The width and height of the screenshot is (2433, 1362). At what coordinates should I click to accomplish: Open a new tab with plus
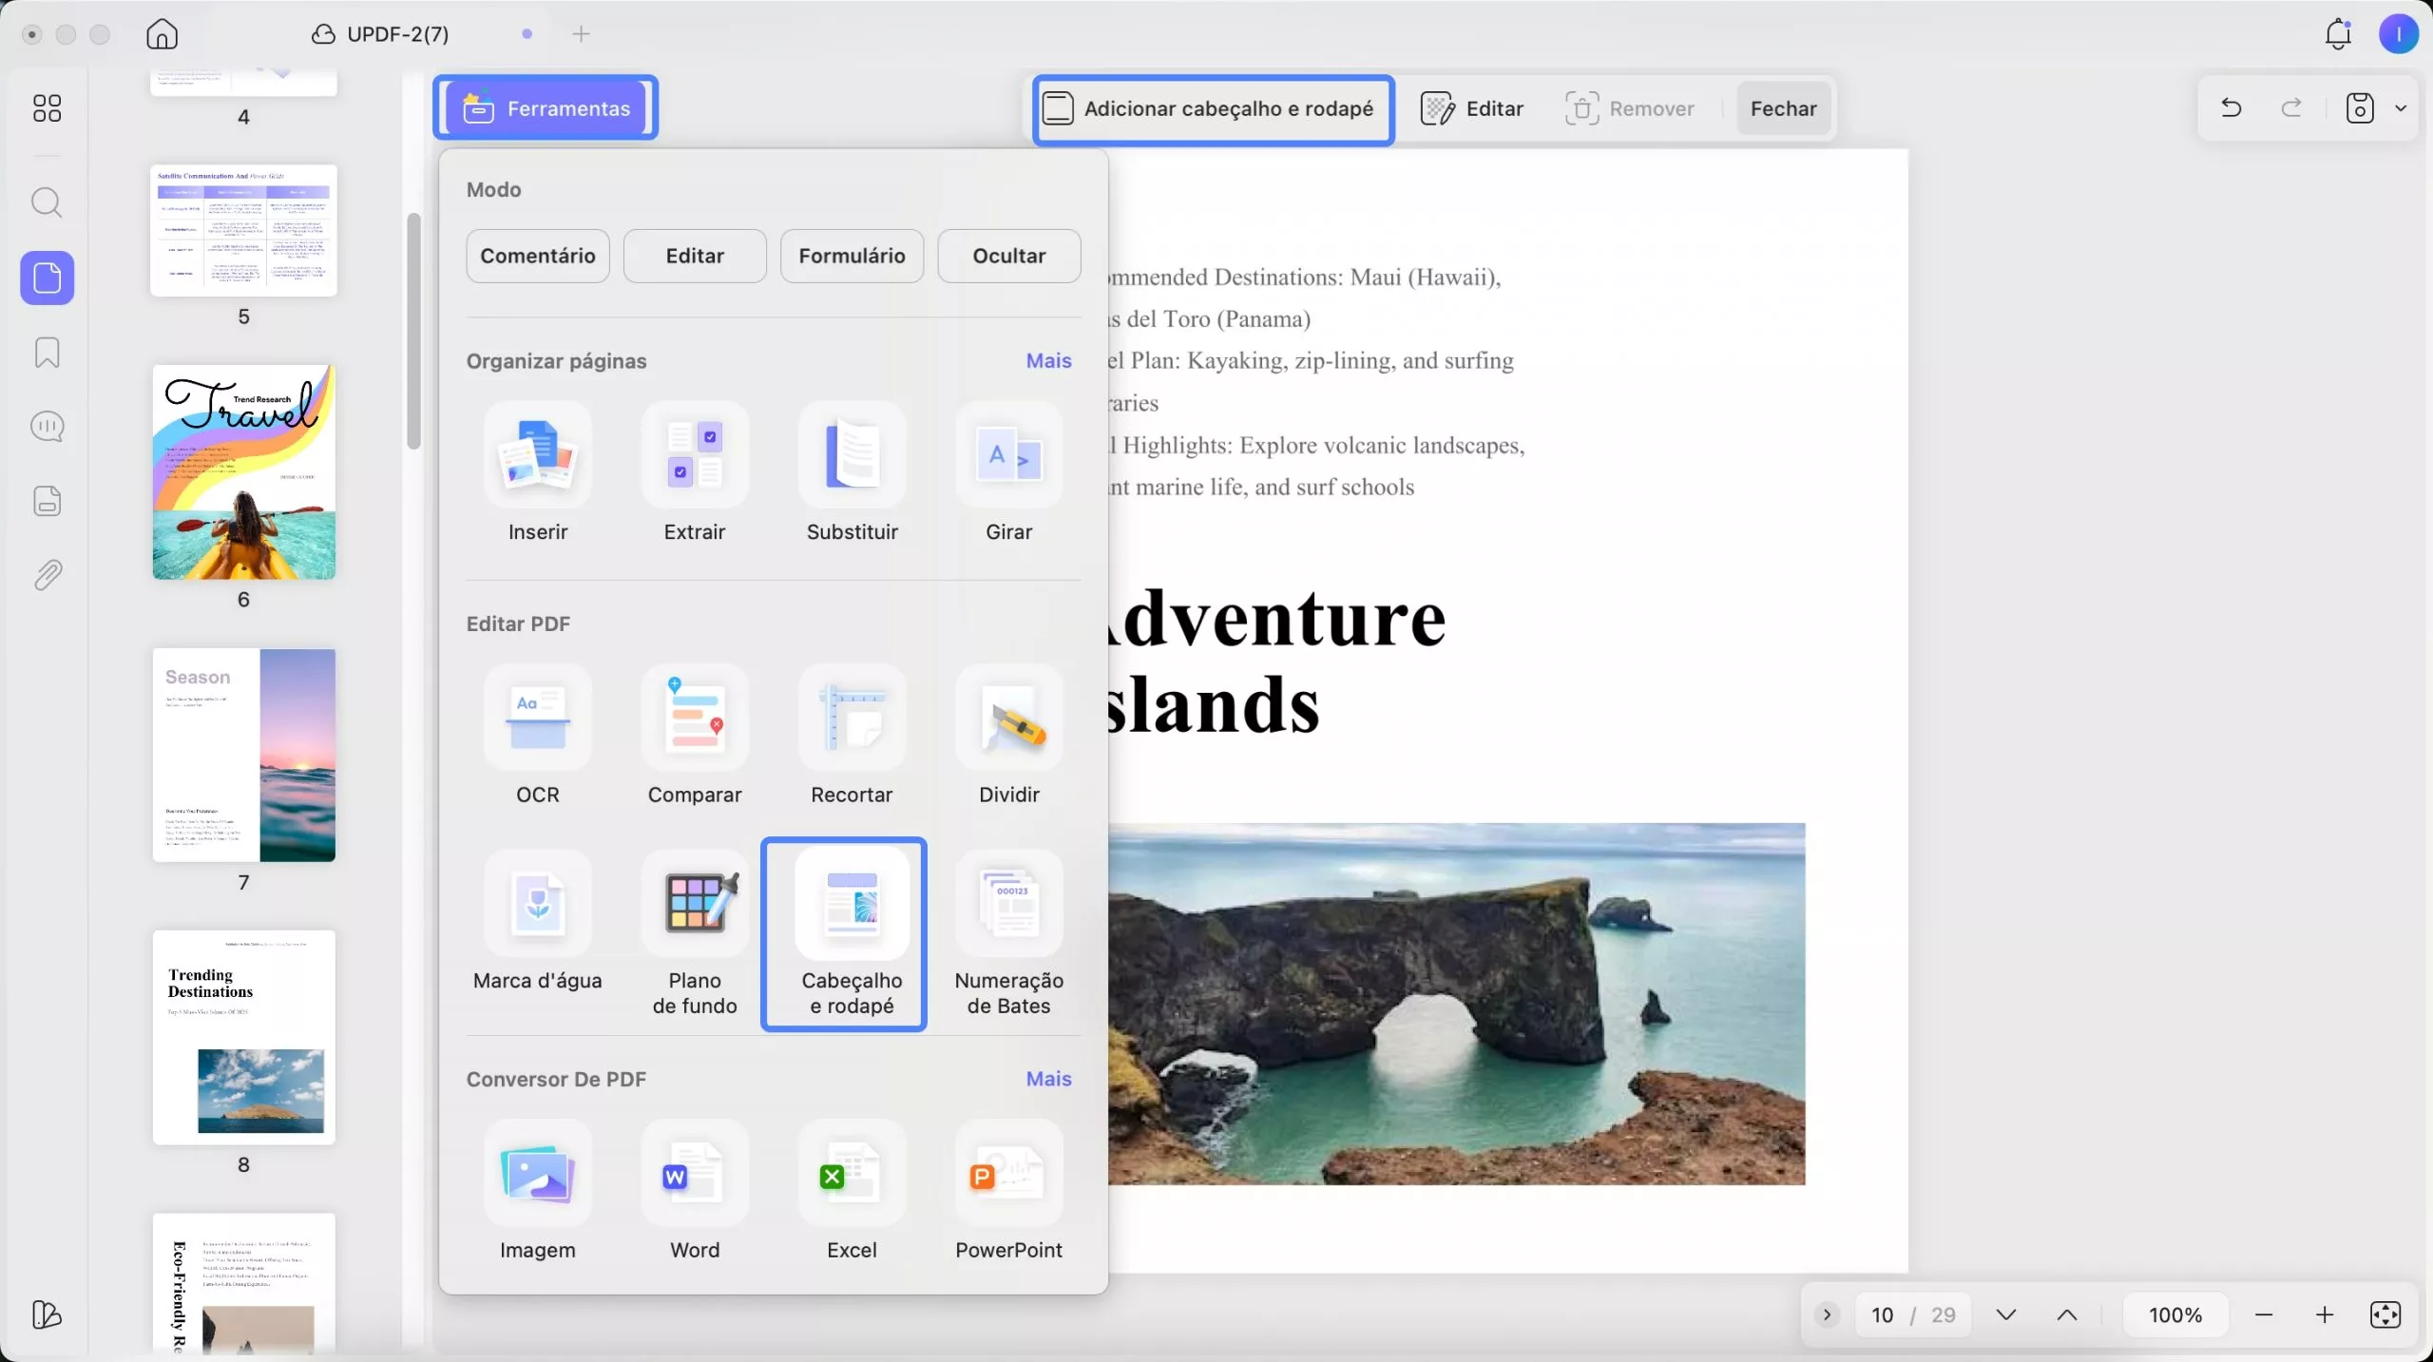[x=581, y=34]
